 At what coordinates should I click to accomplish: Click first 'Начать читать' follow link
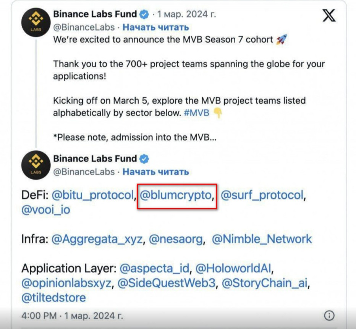click(155, 27)
